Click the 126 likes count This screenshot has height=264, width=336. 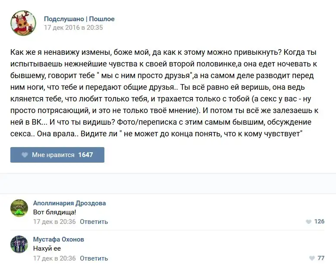pyautogui.click(x=319, y=222)
